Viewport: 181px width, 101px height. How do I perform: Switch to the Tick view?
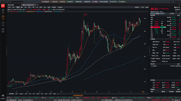pyautogui.click(x=45, y=7)
